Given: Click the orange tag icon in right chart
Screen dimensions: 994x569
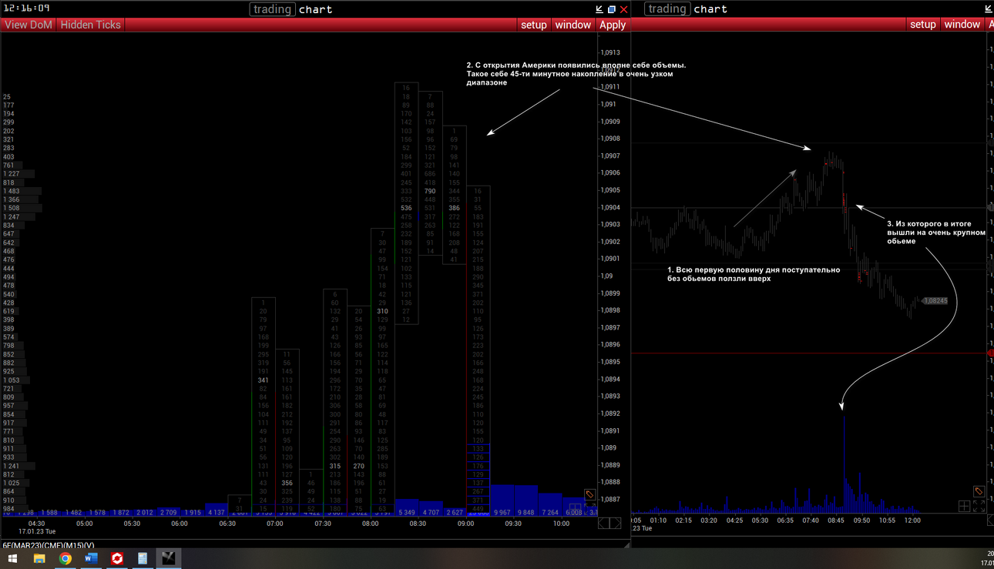Looking at the screenshot, I should 979,491.
